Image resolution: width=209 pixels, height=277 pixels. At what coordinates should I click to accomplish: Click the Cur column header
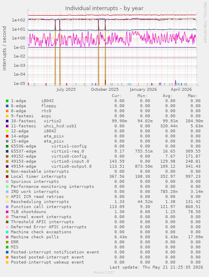117,96
